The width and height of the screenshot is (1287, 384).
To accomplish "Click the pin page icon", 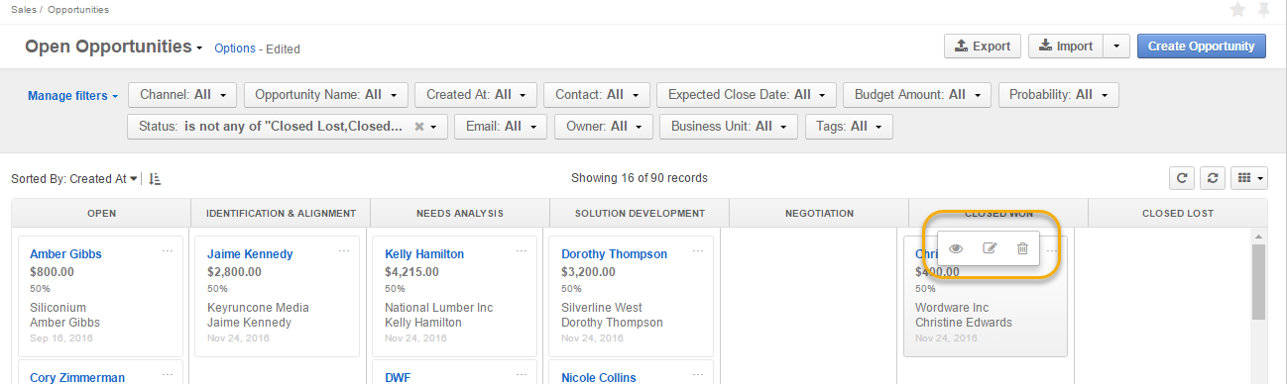I will 1263,10.
